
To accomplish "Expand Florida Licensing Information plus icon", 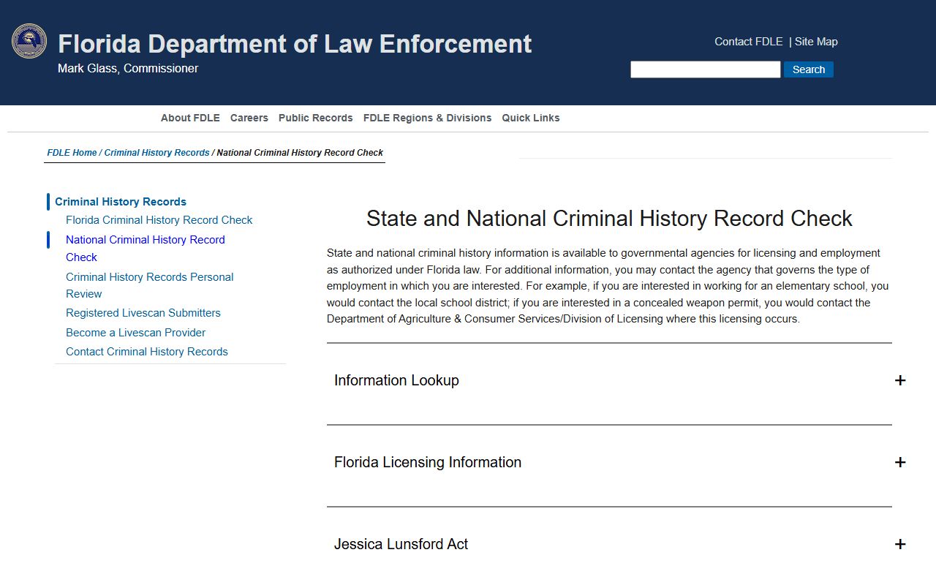I will pyautogui.click(x=900, y=462).
